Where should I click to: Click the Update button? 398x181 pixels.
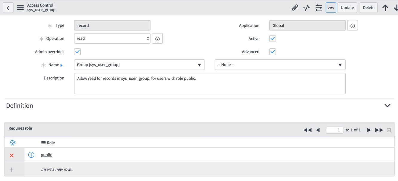coord(347,8)
